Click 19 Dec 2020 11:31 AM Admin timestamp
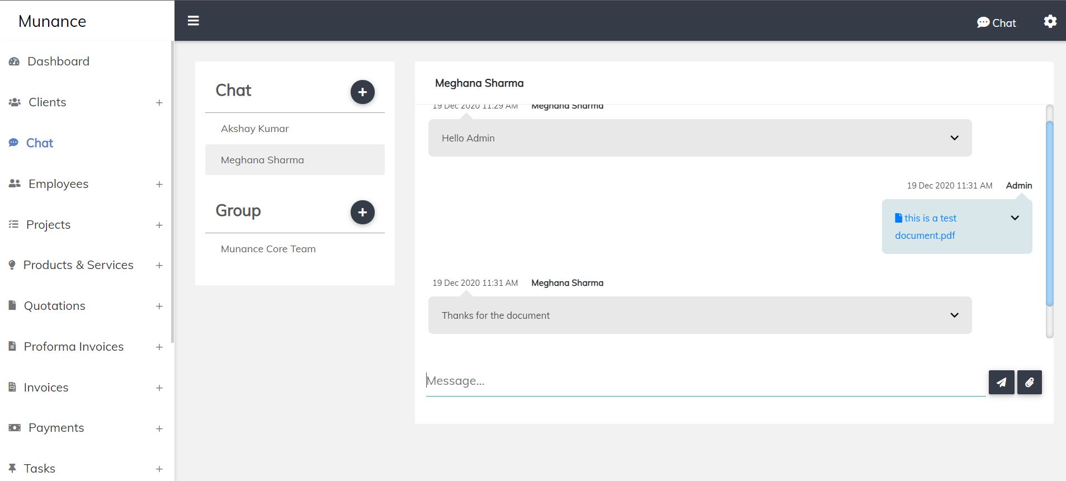The width and height of the screenshot is (1066, 481). pyautogui.click(x=950, y=186)
